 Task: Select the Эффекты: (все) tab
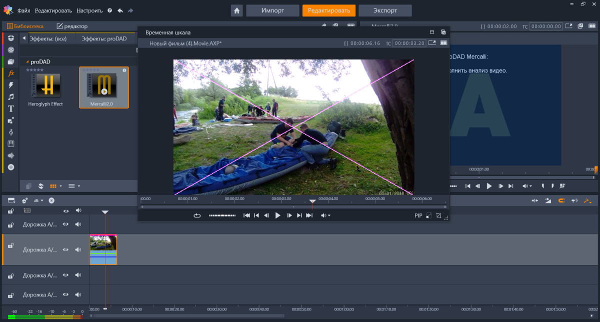tap(48, 38)
